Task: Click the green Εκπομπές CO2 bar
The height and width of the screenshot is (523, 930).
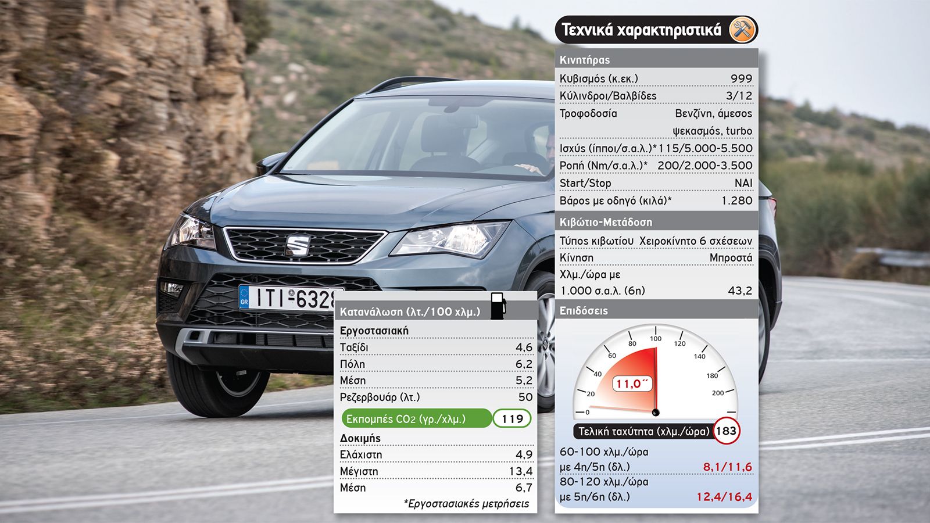Action: click(417, 418)
